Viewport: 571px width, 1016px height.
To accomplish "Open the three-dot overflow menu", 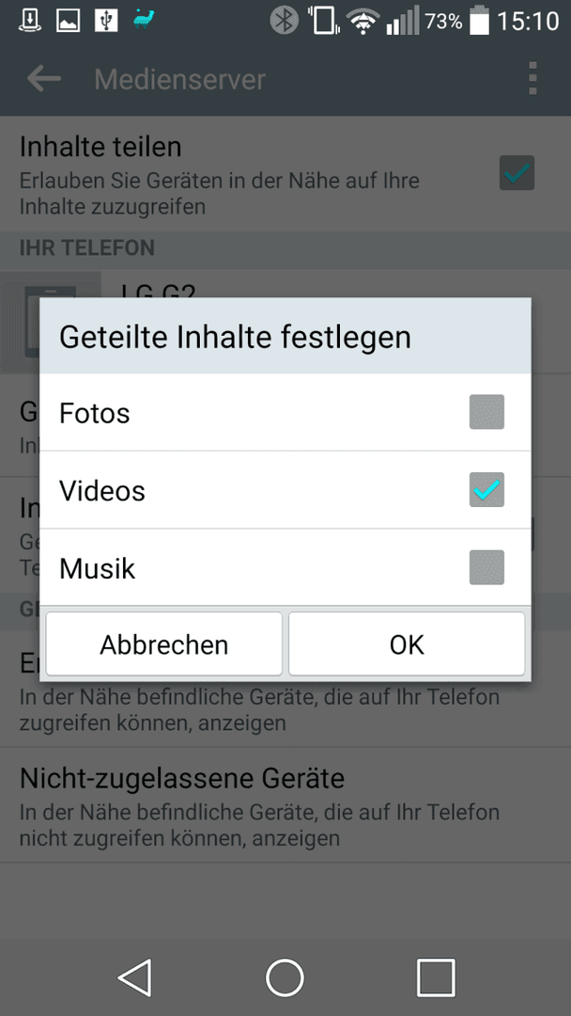I will click(532, 79).
